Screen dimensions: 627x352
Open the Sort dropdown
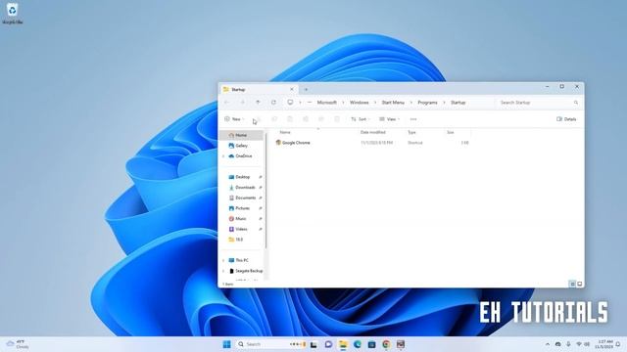(x=361, y=119)
